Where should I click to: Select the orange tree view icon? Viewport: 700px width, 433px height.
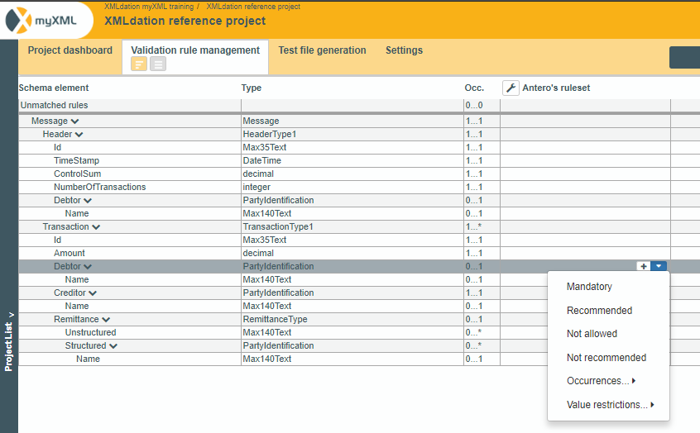tap(139, 64)
